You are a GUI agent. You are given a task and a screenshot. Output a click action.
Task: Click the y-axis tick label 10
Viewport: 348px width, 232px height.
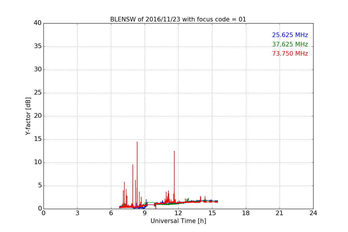pos(38,162)
